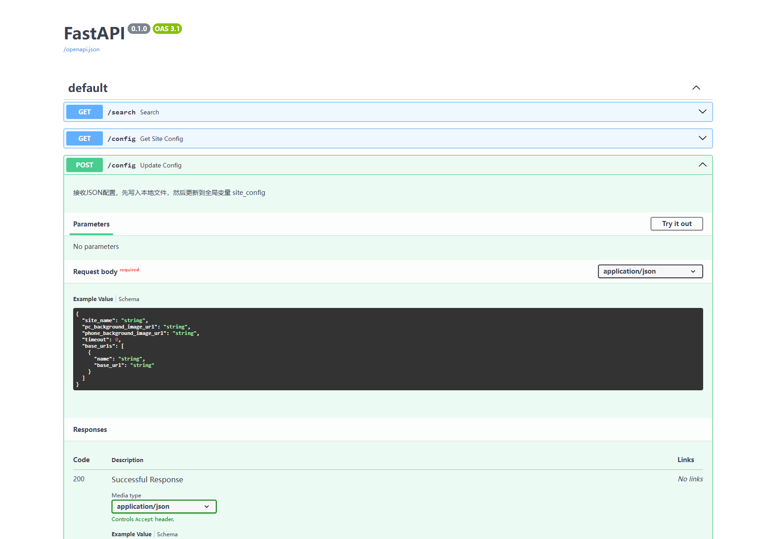Collapse the POST /config chevron
Viewport: 774px width, 539px height.
click(702, 165)
